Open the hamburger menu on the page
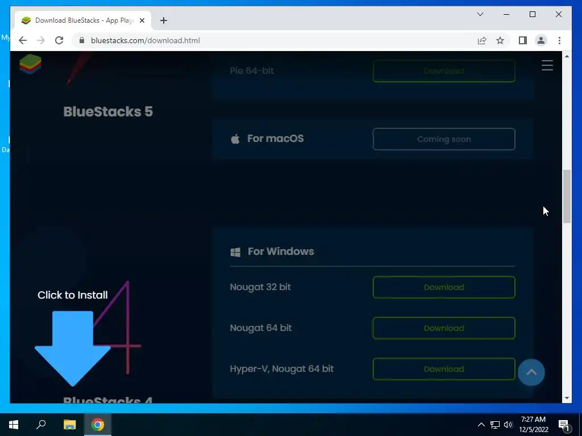The width and height of the screenshot is (582, 436). tap(547, 65)
